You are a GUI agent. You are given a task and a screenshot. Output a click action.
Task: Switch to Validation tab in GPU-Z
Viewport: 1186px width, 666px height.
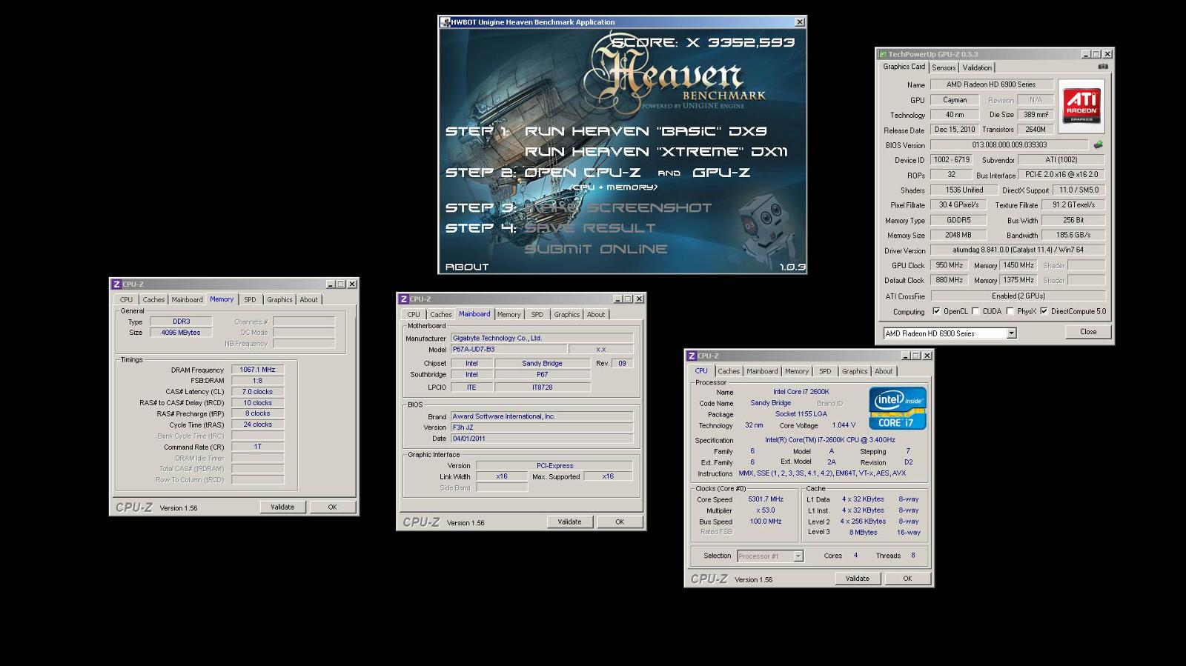[977, 67]
